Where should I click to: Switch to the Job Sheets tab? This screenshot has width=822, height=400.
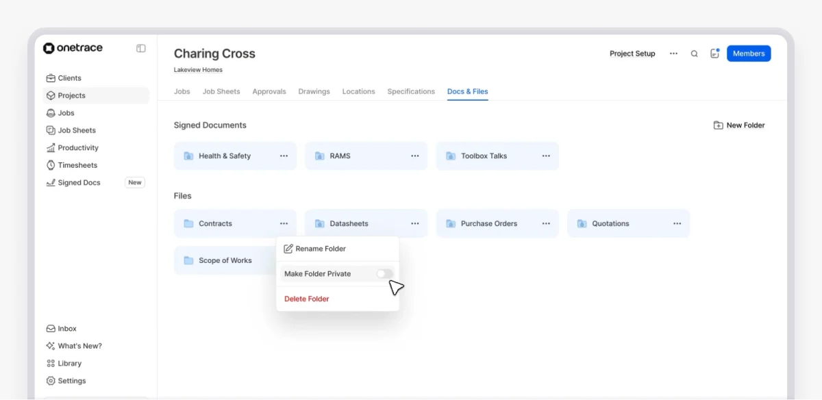pyautogui.click(x=221, y=91)
